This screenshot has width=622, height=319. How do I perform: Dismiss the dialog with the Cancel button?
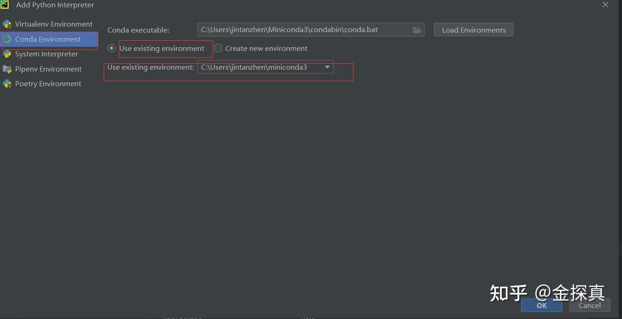589,306
